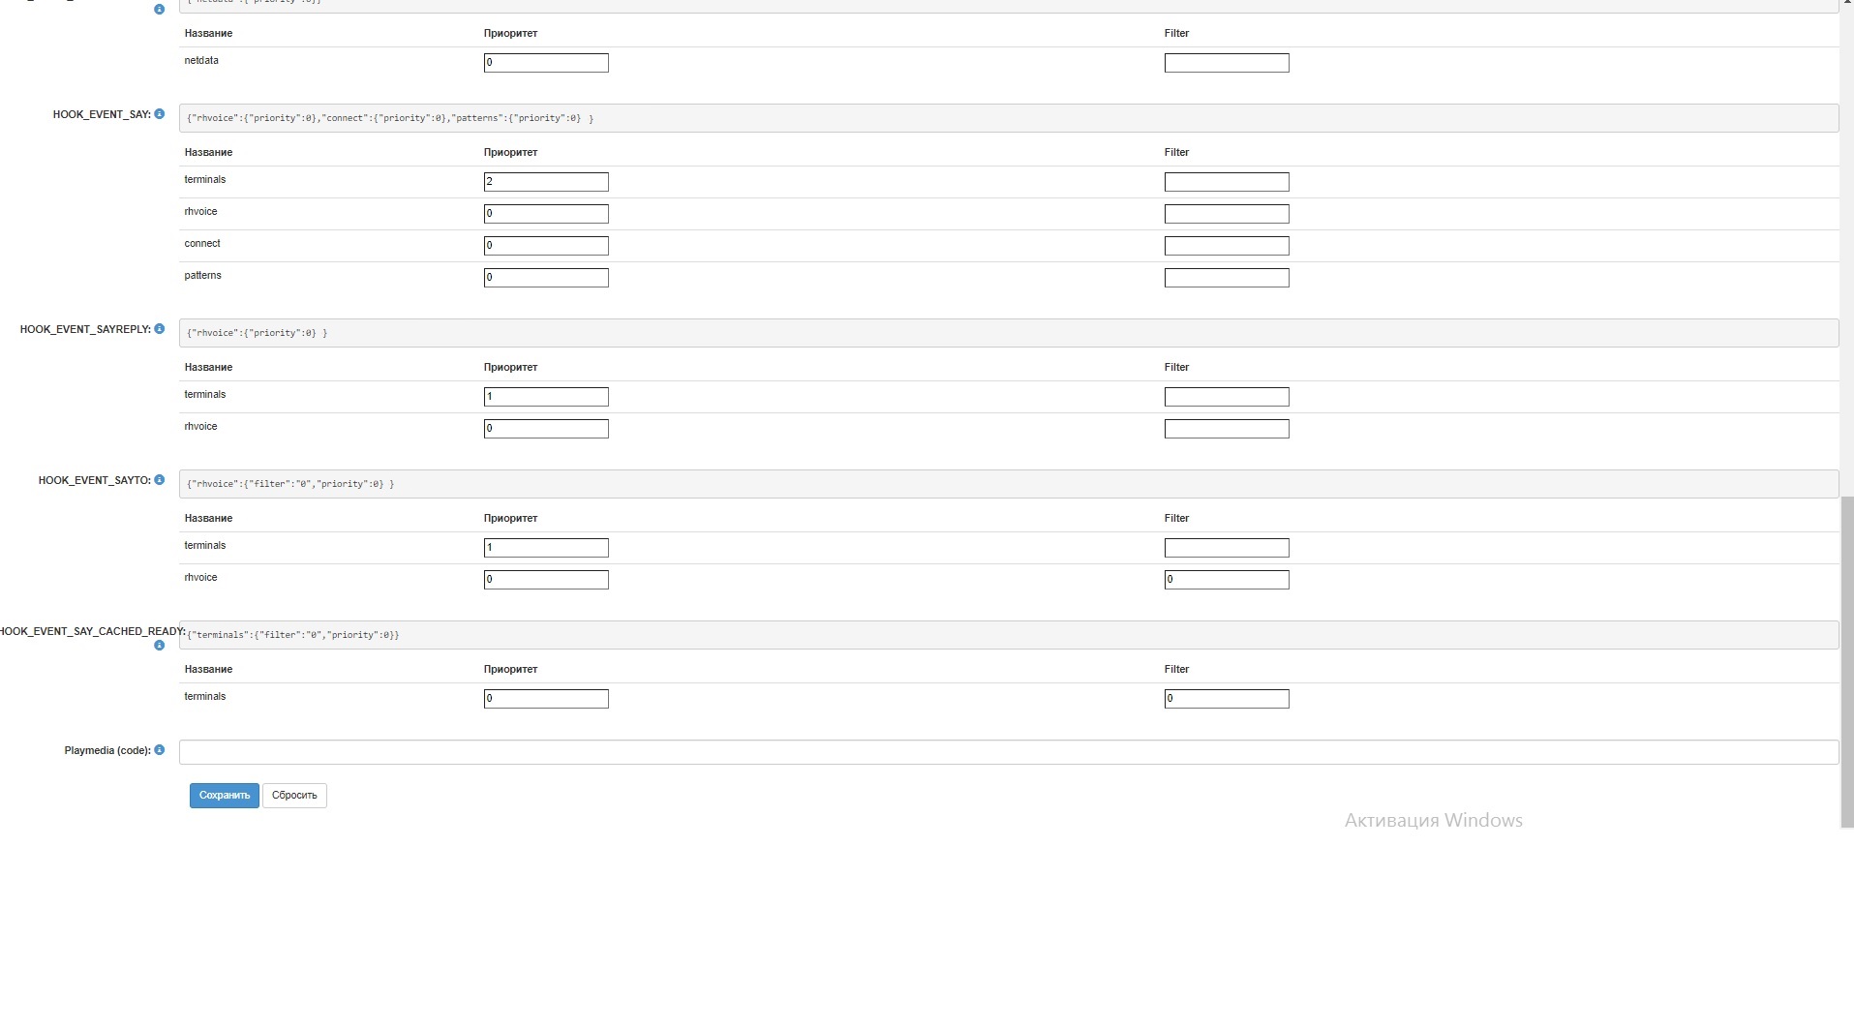Click the info icon beside HOOK_EVENT_SAYREPLY
This screenshot has height=1028, width=1854.
160,329
